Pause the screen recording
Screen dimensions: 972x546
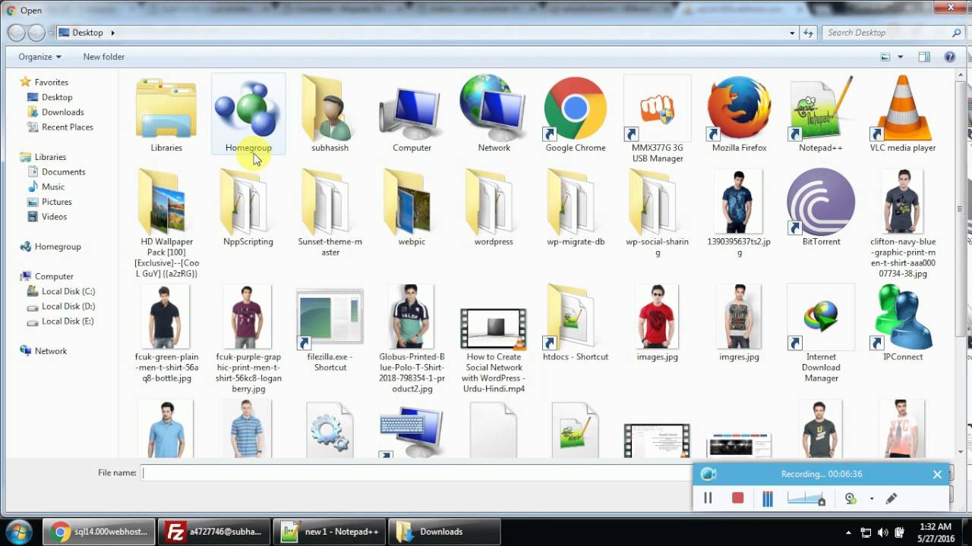708,498
